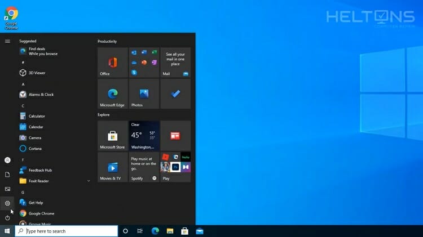This screenshot has height=237, width=423.
Task: Click the Windows Start button
Action: [7, 231]
